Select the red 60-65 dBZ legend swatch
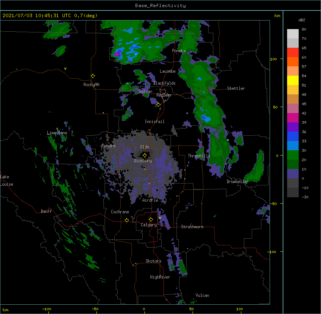 click(x=293, y=53)
